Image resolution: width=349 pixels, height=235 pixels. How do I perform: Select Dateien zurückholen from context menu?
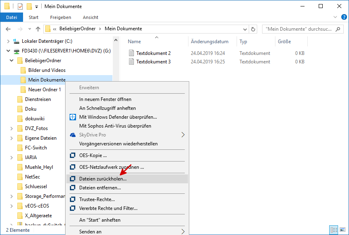[103, 178]
